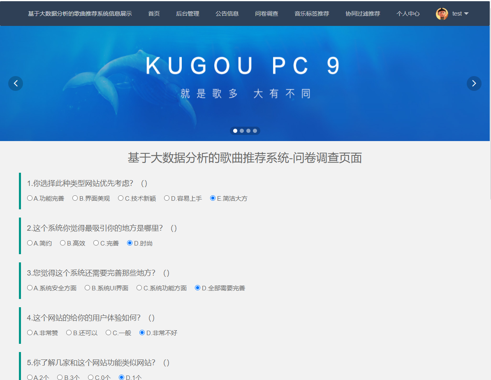This screenshot has height=380, width=491.
Task: Select second carousel indicator dot
Action: [242, 131]
